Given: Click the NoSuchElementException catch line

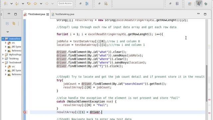Looking at the screenshot, I should pyautogui.click(x=87, y=101).
